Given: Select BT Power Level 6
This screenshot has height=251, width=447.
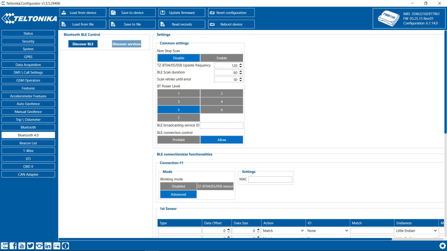Looking at the screenshot, I should (x=222, y=109).
